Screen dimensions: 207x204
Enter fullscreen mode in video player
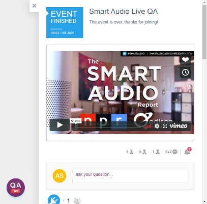[x=165, y=126]
